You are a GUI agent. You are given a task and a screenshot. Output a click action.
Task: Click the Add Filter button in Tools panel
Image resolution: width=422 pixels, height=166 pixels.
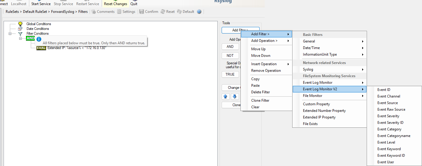[x=240, y=30]
